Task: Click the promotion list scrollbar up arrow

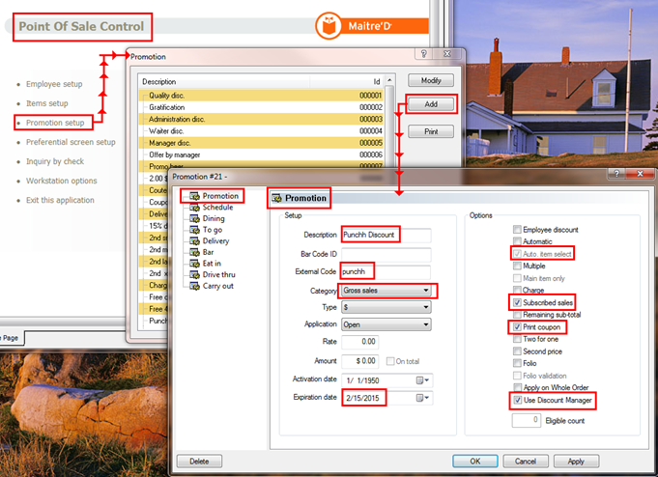Action: pyautogui.click(x=389, y=80)
